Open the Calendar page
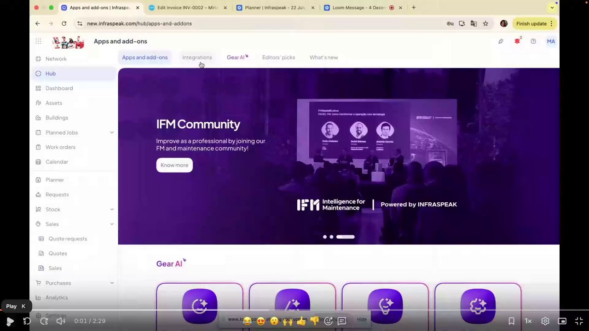Image resolution: width=589 pixels, height=331 pixels. 57,162
